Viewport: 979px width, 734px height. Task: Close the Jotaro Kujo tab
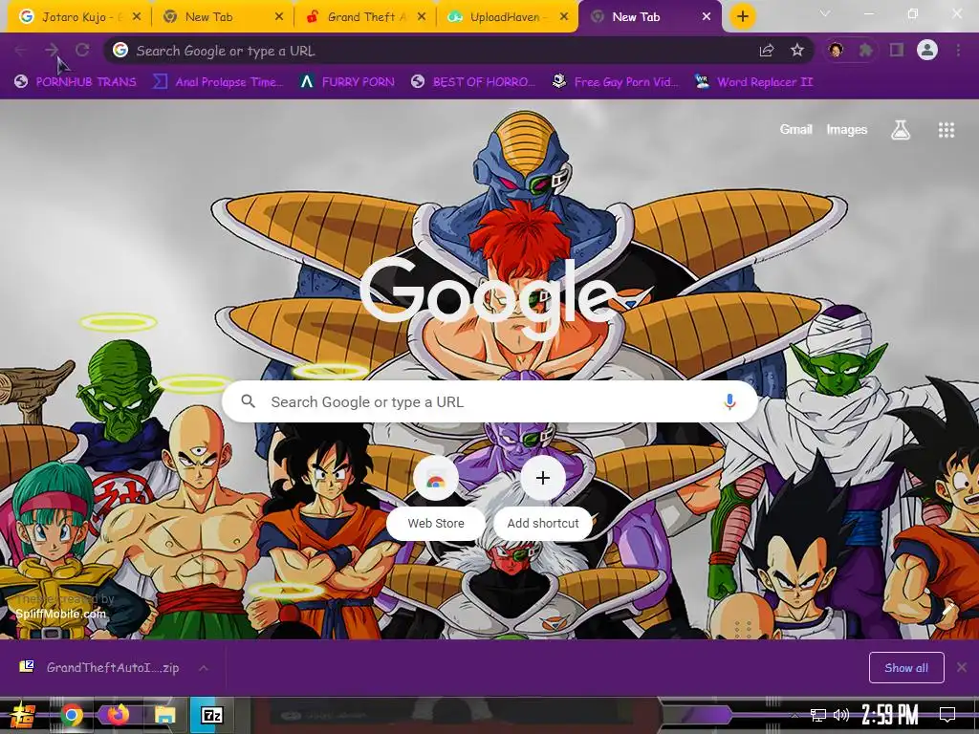click(137, 17)
